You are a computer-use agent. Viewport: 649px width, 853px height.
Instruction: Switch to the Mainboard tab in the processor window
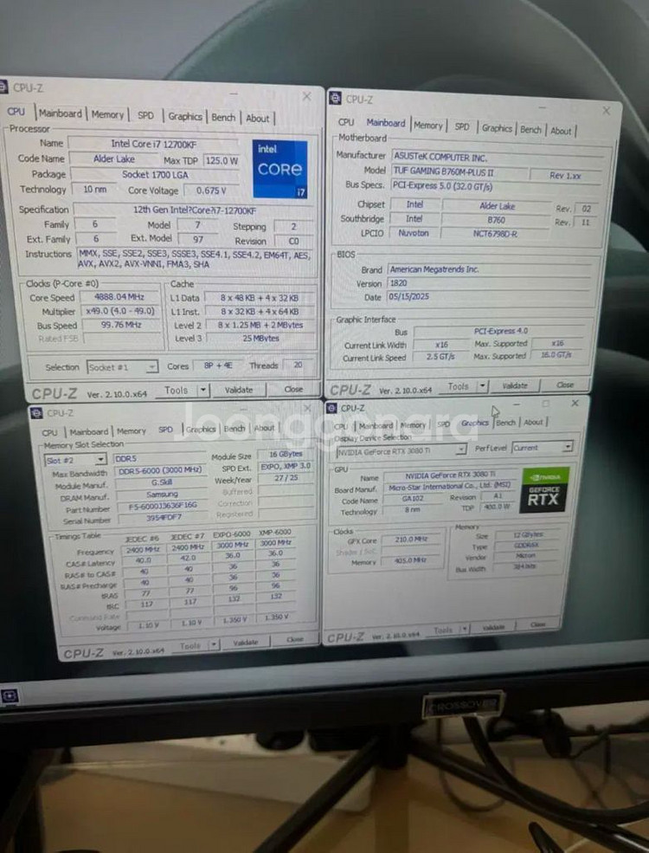click(60, 113)
